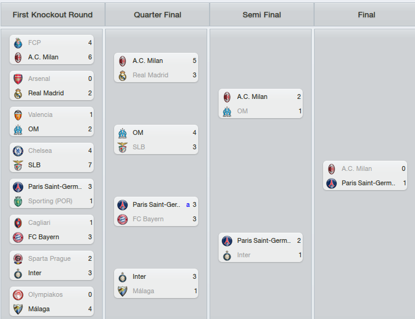Click the FCP club crest icon

point(18,43)
